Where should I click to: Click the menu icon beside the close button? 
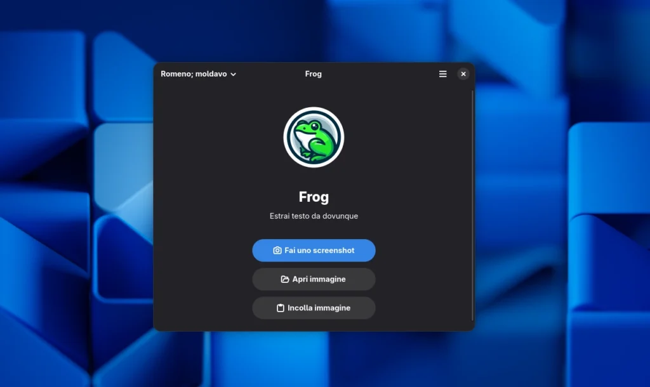pos(442,74)
